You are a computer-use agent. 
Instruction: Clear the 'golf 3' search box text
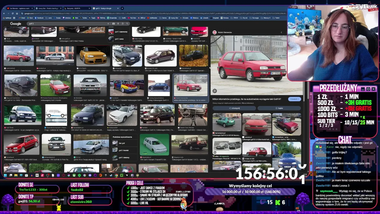[108, 23]
